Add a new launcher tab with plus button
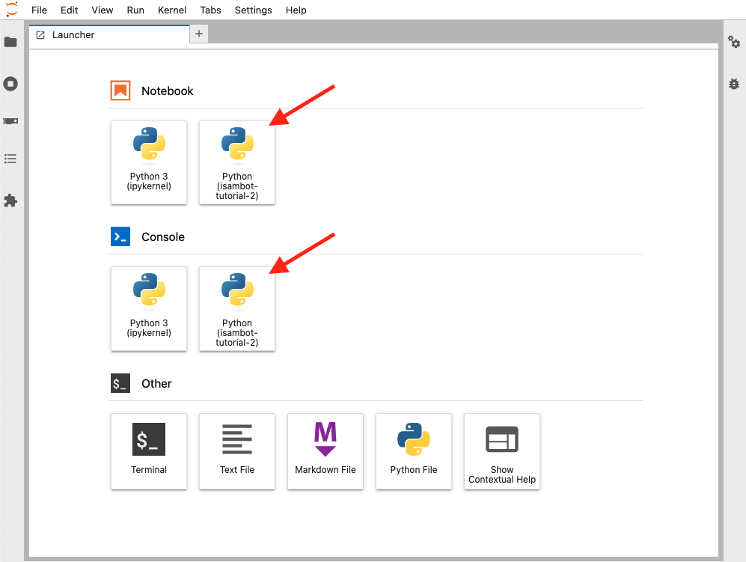746x562 pixels. click(x=199, y=34)
